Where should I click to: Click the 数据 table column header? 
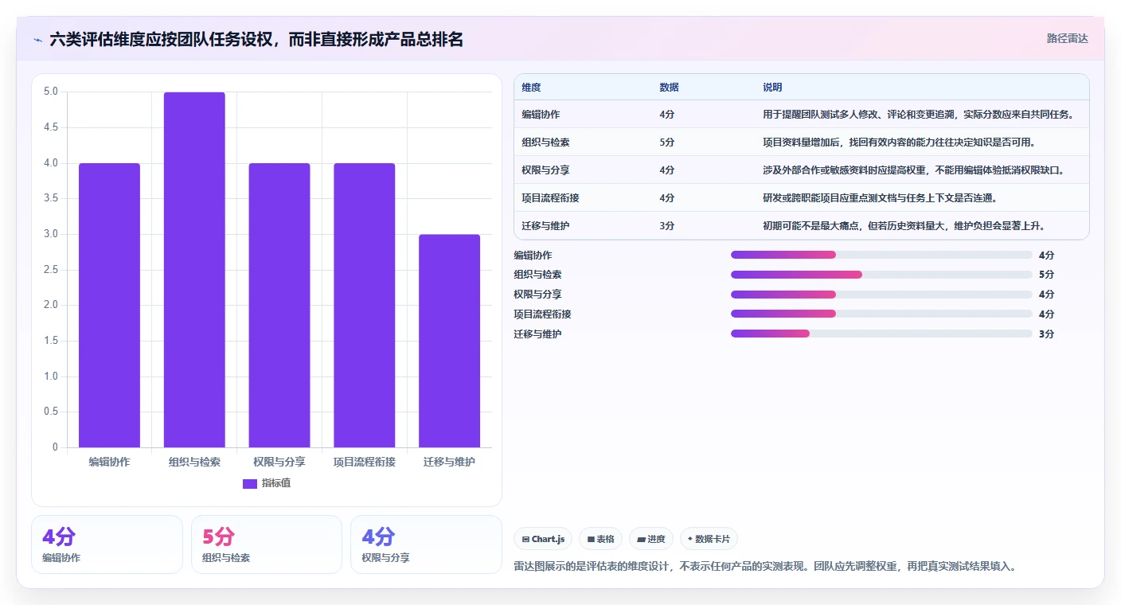(x=669, y=88)
